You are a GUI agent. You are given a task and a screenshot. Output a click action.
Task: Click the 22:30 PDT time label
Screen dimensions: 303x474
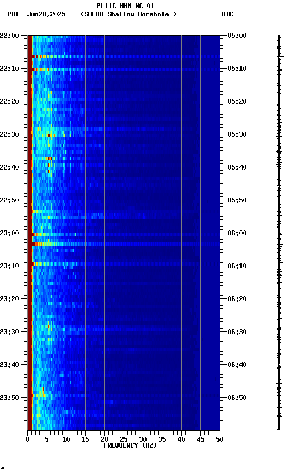click(x=9, y=134)
